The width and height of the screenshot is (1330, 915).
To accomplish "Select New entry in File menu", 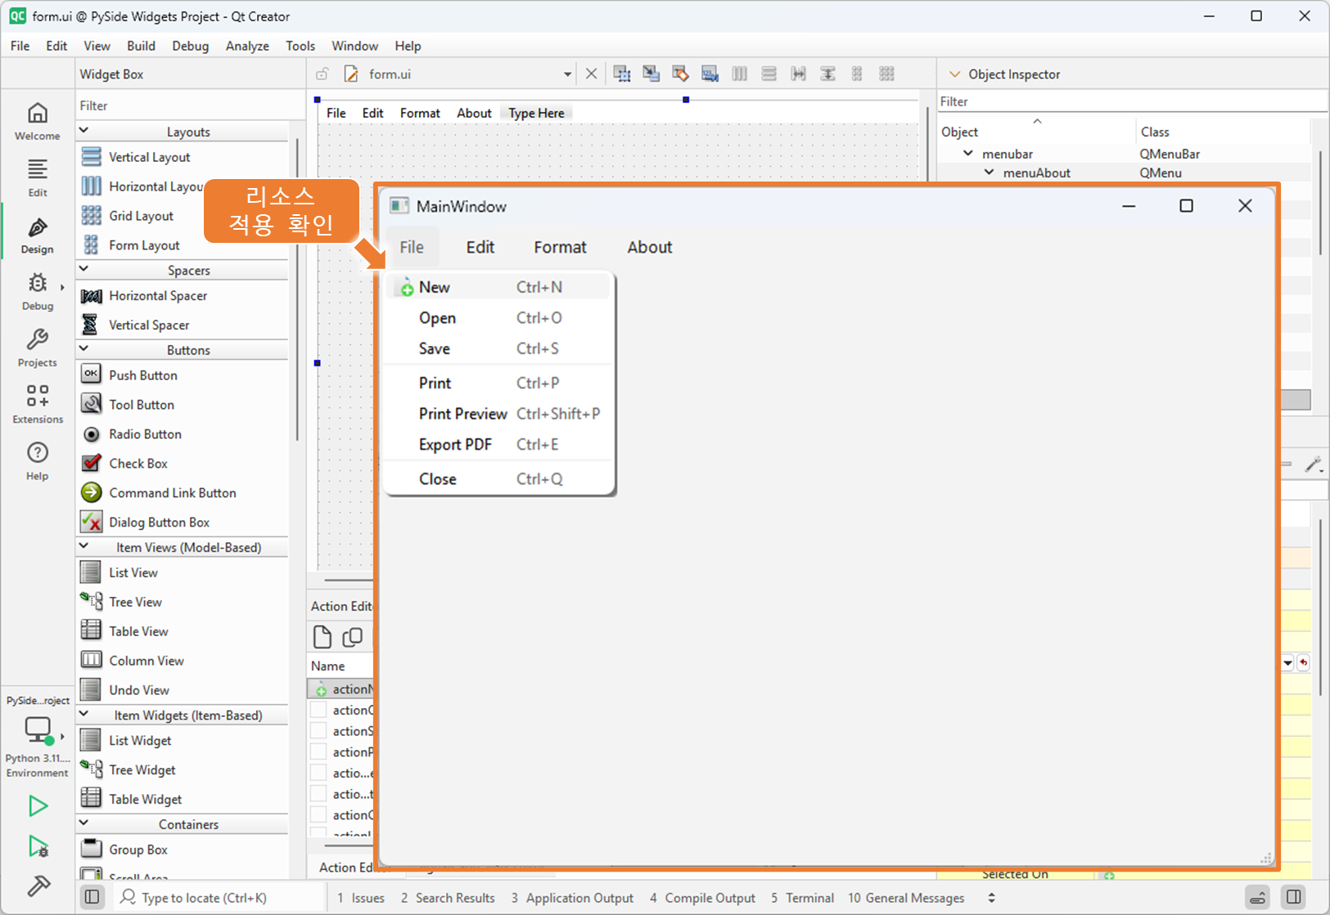I will pyautogui.click(x=499, y=287).
